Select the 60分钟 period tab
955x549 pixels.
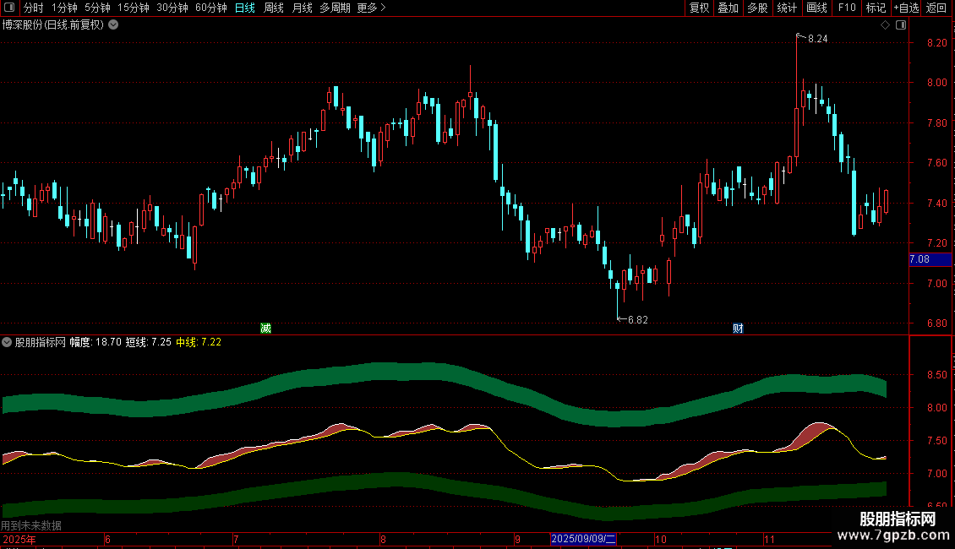(210, 8)
